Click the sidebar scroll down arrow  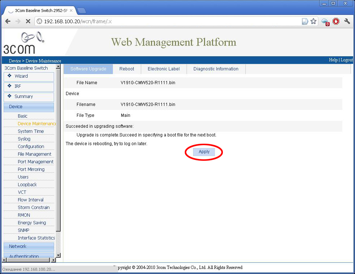pos(58,255)
